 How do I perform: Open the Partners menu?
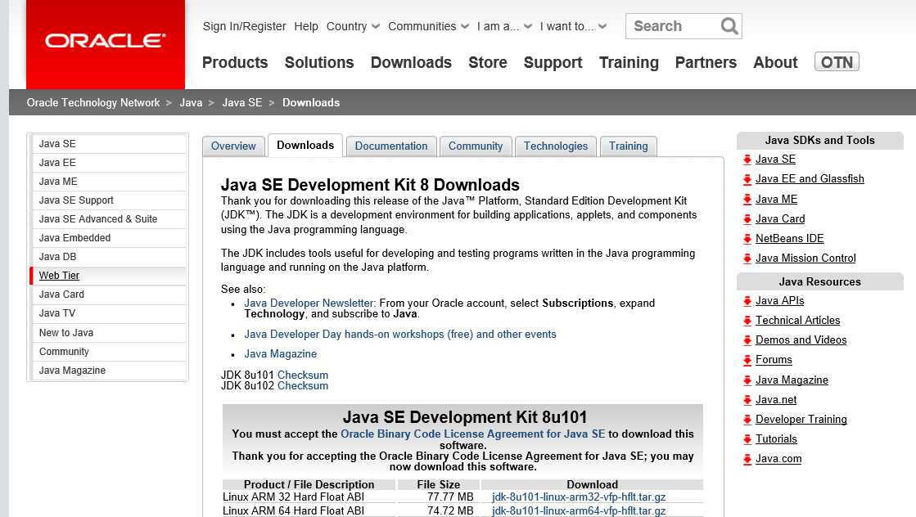click(706, 62)
